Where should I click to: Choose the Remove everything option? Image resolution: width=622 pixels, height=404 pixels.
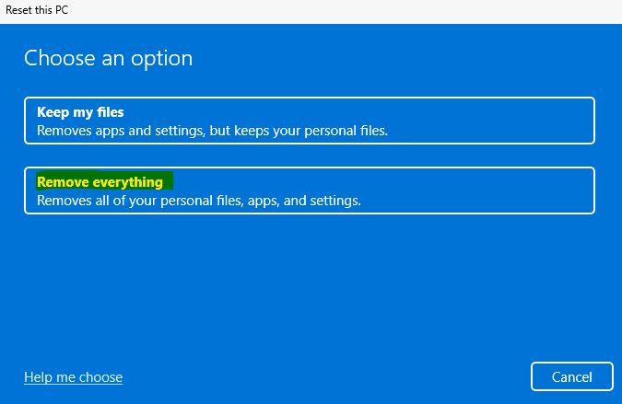(x=310, y=190)
